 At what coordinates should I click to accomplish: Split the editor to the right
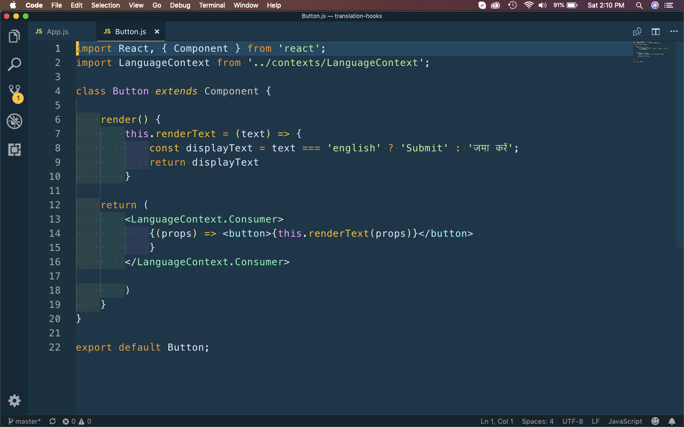[655, 32]
